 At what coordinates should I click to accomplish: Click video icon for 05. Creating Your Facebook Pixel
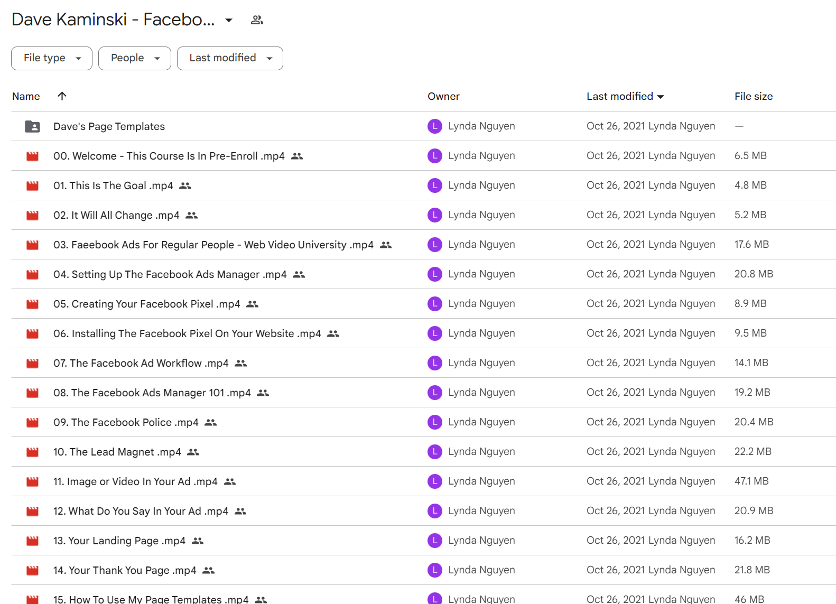click(33, 304)
